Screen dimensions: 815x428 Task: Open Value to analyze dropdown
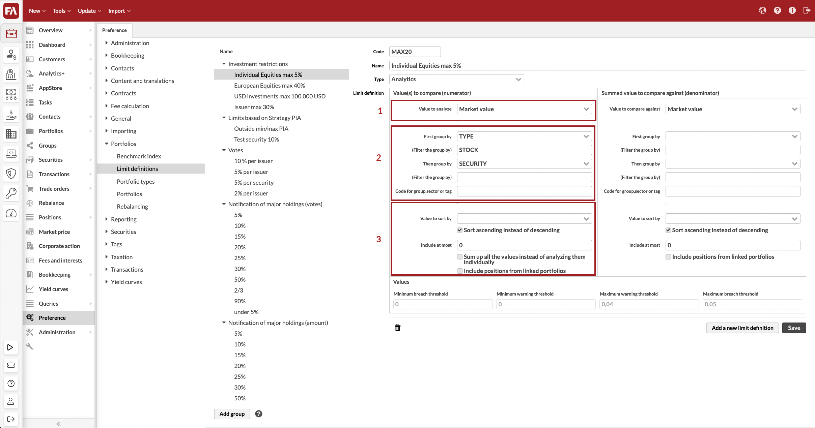(x=524, y=109)
